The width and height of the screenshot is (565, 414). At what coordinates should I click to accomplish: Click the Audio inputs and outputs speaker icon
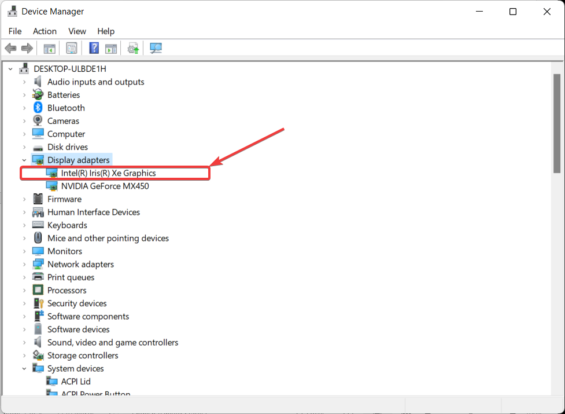[x=38, y=82]
